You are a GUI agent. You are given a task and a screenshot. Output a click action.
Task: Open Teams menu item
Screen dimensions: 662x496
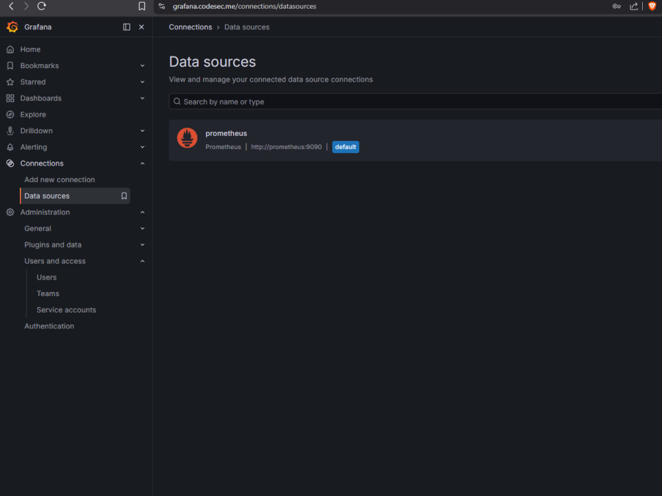pyautogui.click(x=48, y=293)
